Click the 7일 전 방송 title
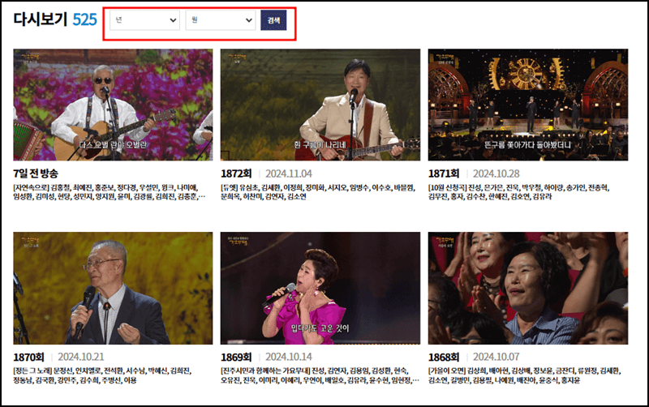The image size is (649, 407). coord(36,174)
